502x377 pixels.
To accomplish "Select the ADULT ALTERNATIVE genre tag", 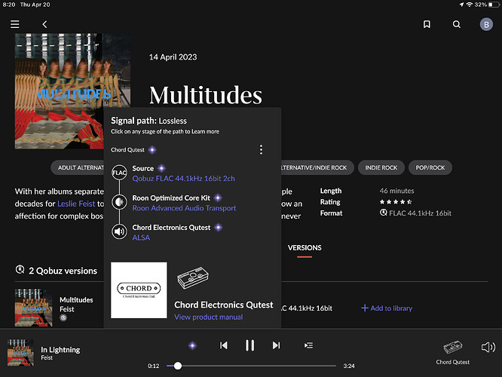I will 78,167.
